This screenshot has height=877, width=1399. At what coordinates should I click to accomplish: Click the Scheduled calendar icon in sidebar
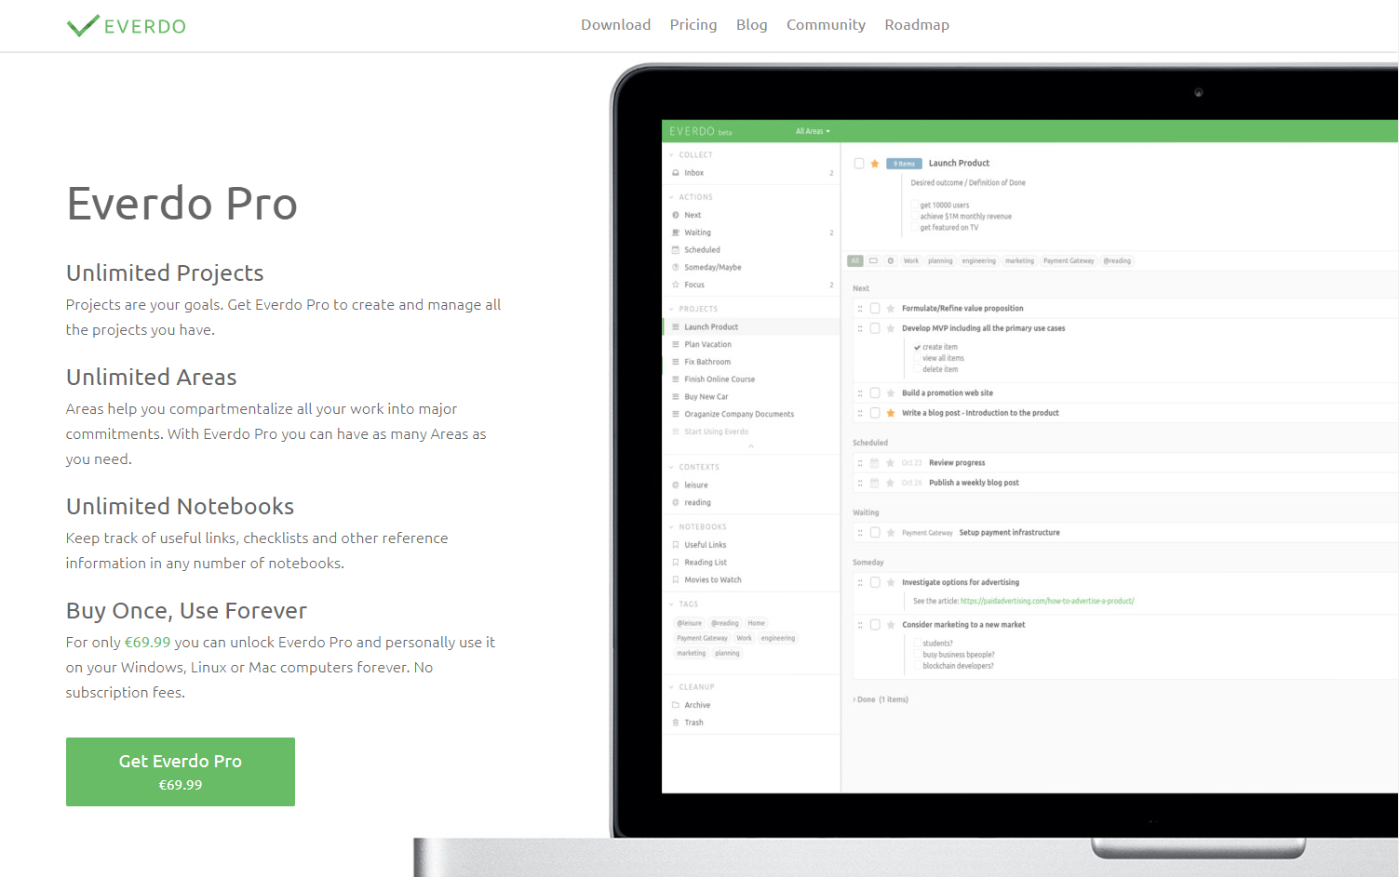676,250
